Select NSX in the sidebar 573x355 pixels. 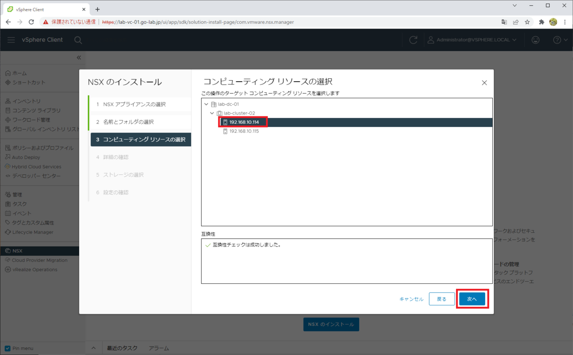tap(40, 251)
